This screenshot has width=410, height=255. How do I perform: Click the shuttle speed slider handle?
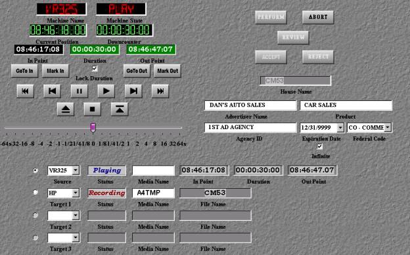(x=93, y=128)
